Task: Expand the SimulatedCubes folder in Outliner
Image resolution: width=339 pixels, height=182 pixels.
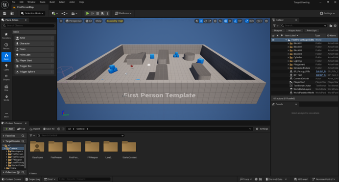Action: [x=288, y=68]
